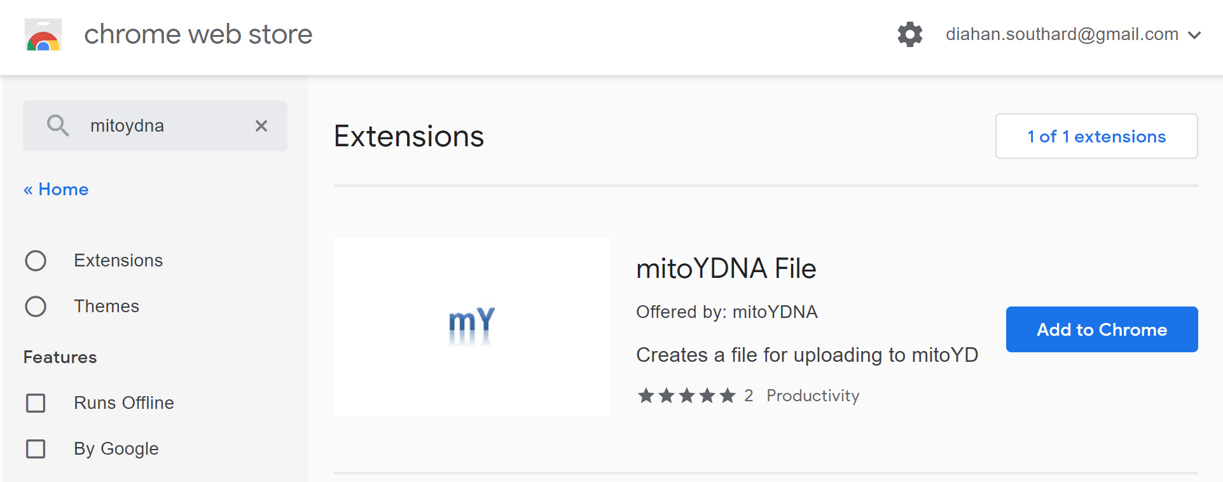Select the Themes radio button
This screenshot has height=482, width=1223.
(36, 306)
